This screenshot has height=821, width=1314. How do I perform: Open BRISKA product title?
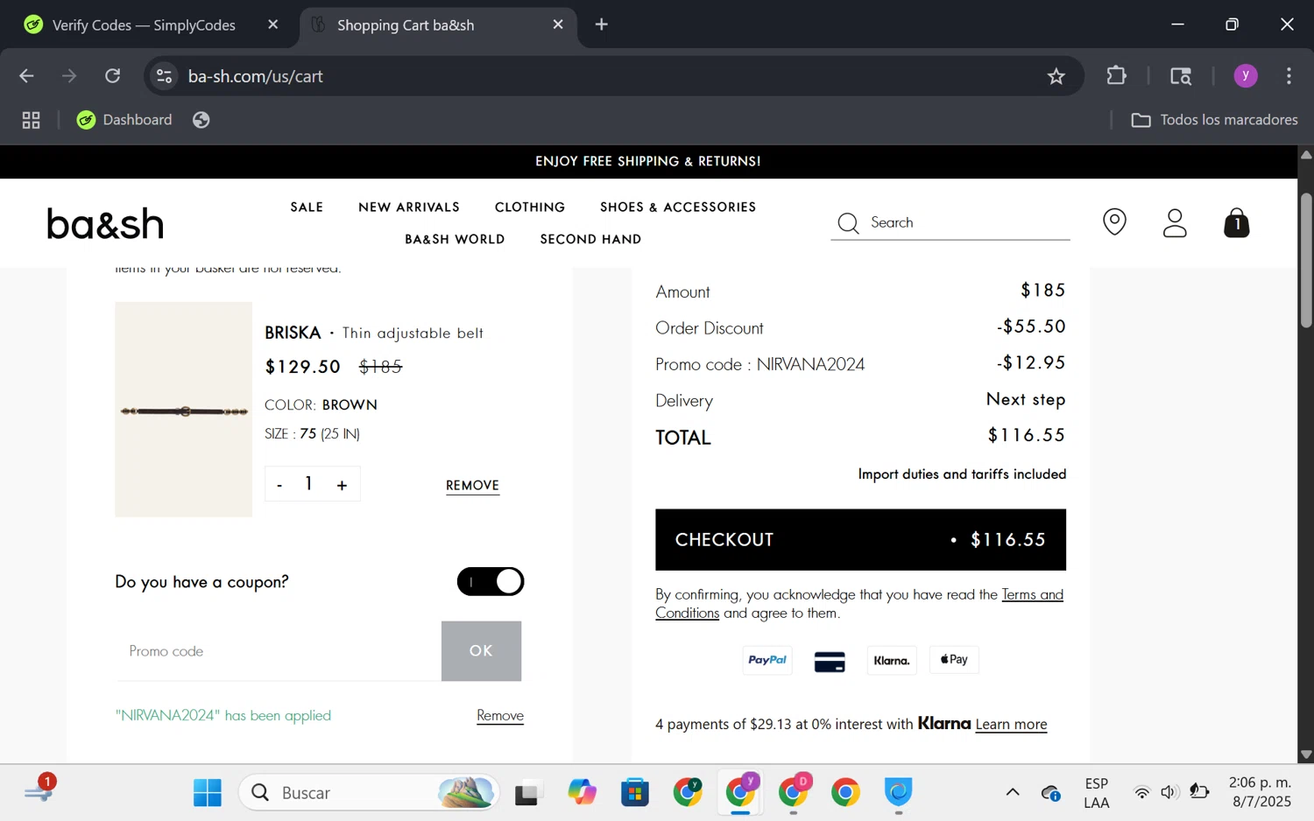coord(293,333)
